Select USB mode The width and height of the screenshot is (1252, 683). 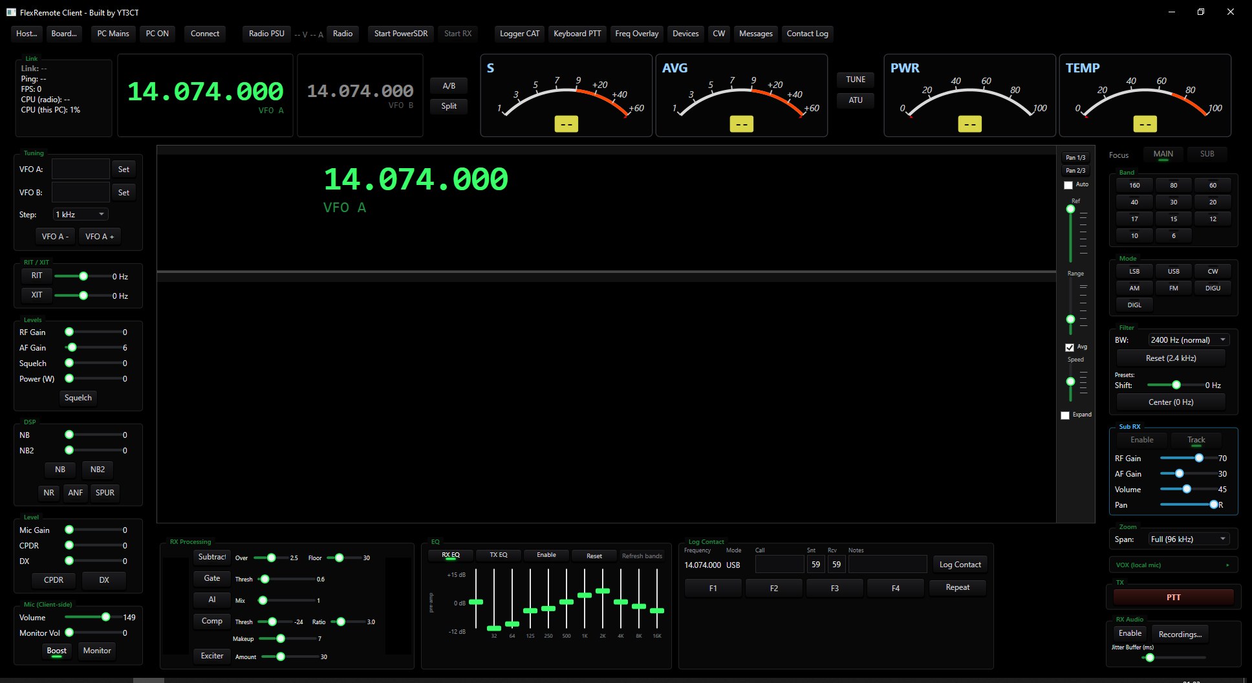tap(1173, 271)
